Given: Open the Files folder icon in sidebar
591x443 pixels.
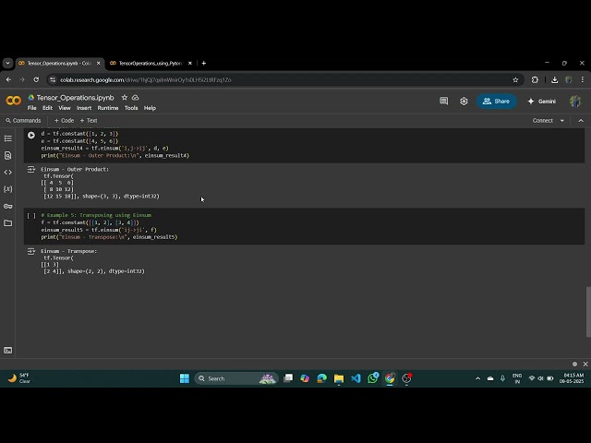Looking at the screenshot, I should (x=8, y=223).
